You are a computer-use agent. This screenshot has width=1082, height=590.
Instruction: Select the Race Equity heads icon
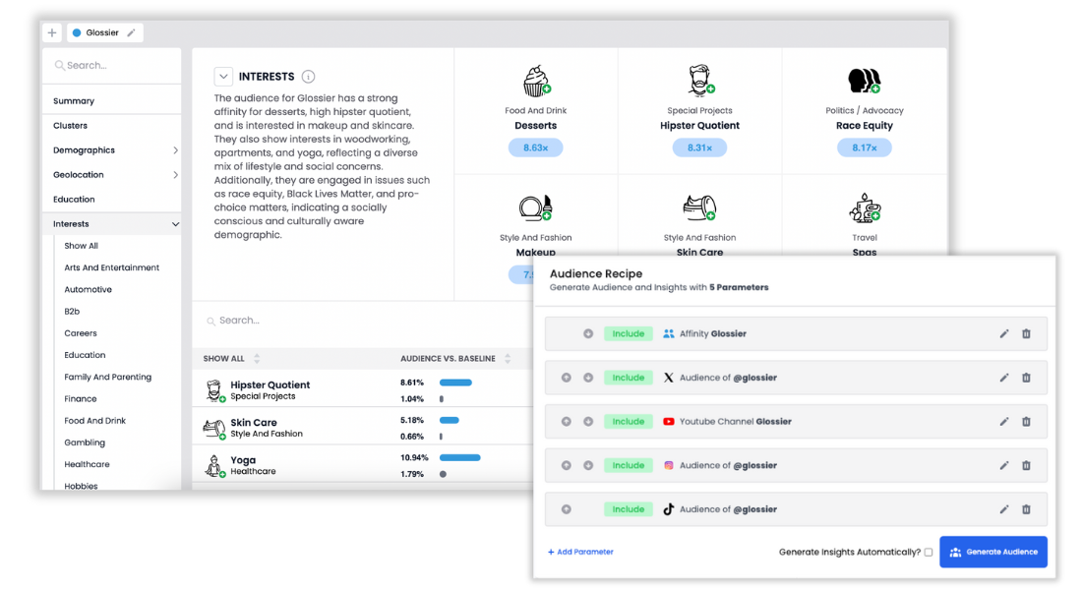(x=864, y=81)
